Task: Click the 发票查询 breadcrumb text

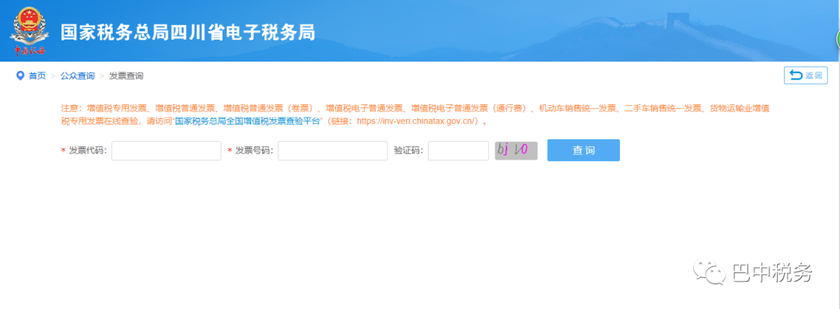Action: click(x=127, y=75)
